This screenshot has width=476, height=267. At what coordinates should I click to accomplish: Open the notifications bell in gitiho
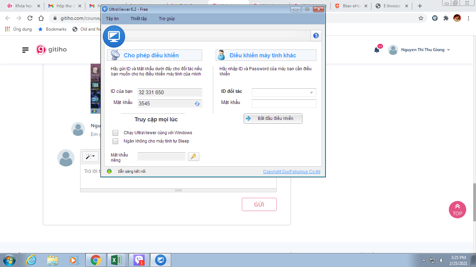click(x=377, y=50)
